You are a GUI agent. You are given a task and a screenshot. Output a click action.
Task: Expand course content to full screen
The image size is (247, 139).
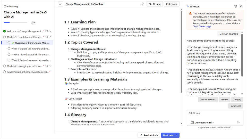[143, 4]
